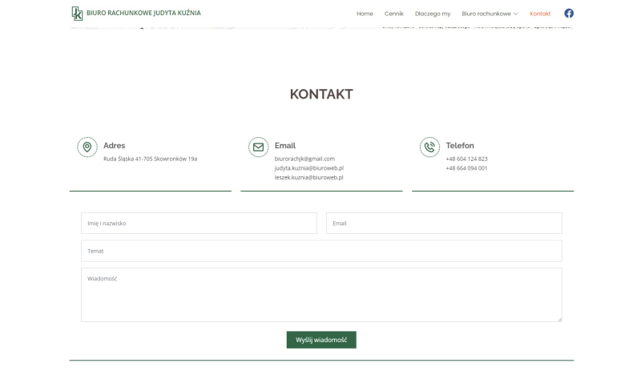Click the phone Telefon icon

429,147
